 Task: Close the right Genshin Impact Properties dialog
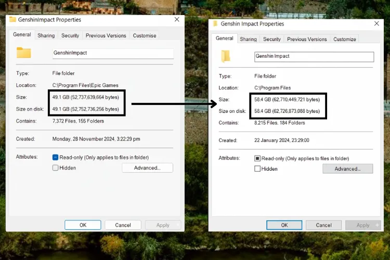[376, 23]
